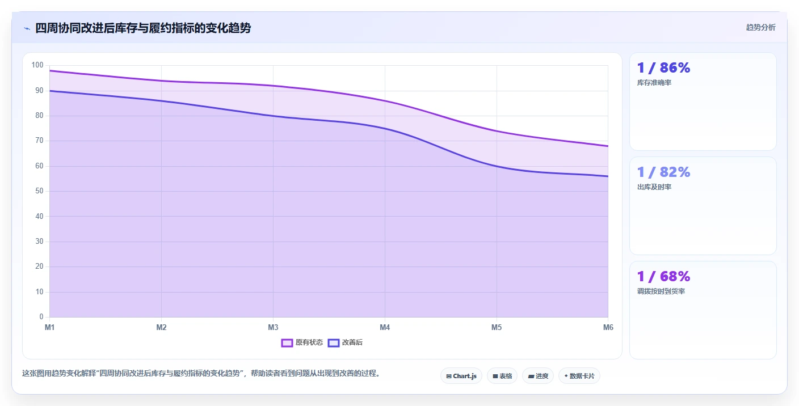799x406 pixels.
Task: Click the 趋势分析 label
Action: pyautogui.click(x=760, y=27)
